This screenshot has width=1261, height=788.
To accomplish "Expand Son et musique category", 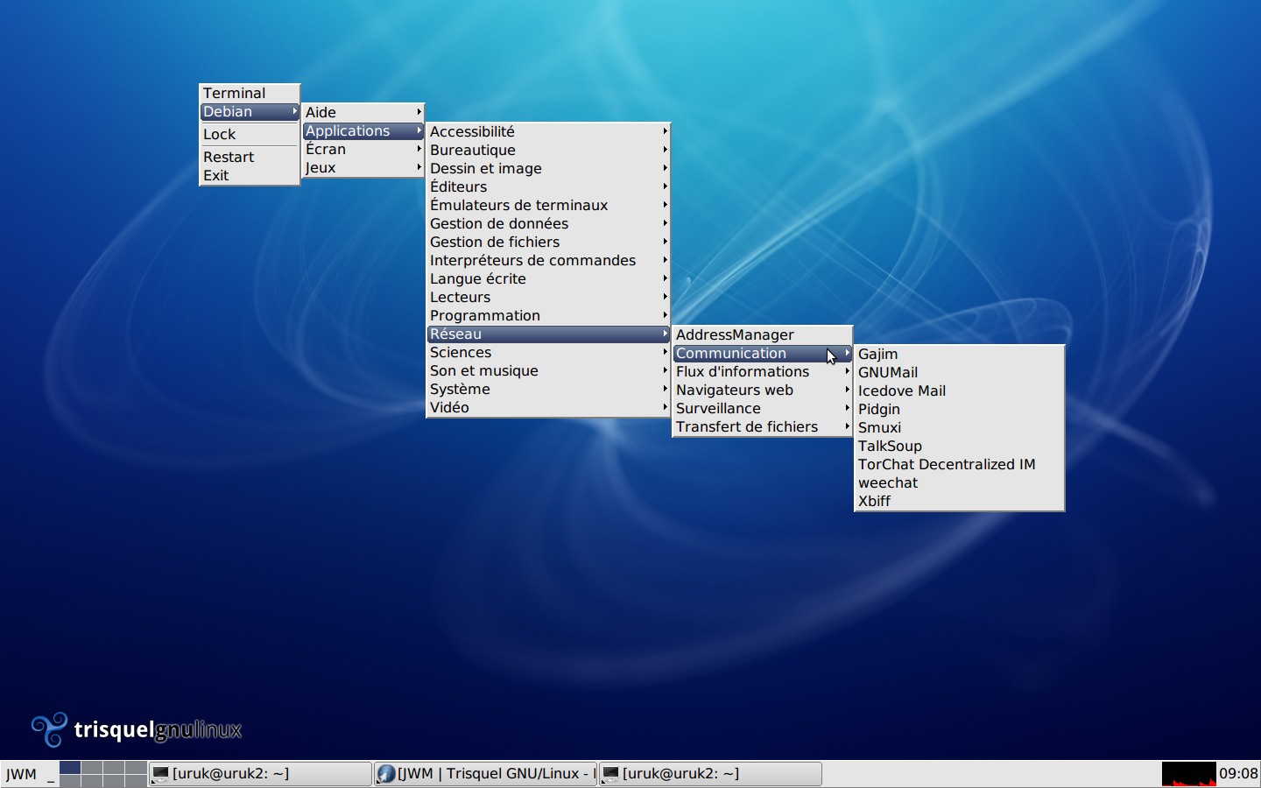I will pyautogui.click(x=548, y=370).
